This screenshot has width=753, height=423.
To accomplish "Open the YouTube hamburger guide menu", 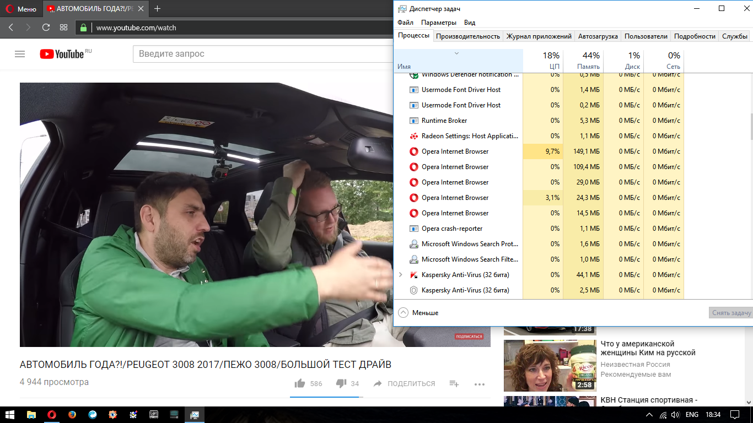I will pyautogui.click(x=20, y=54).
